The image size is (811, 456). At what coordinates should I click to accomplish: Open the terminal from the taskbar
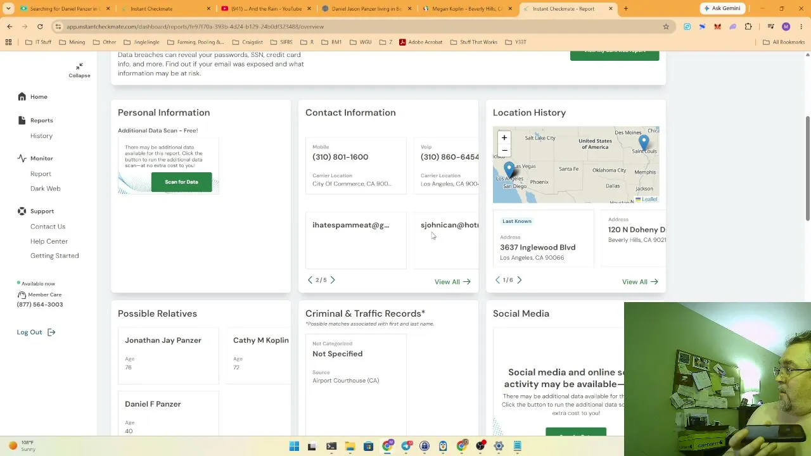331,446
